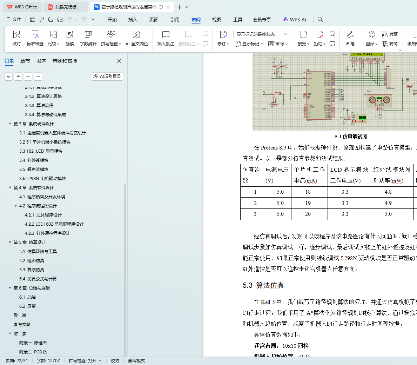Collapse the 第 5 章 仿真设计 node
The image size is (417, 365).
(10, 243)
